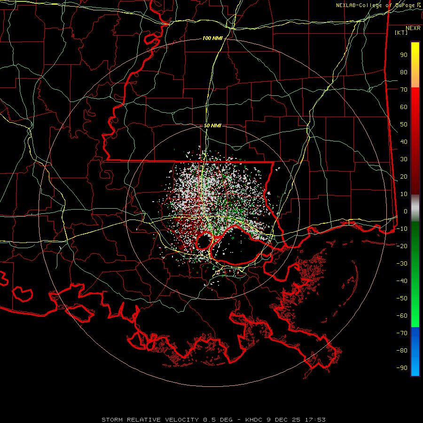Screen dimensions: 423x423
Task: Click the "NEXLAB-College of DuPage" credit text
Action: point(375,5)
